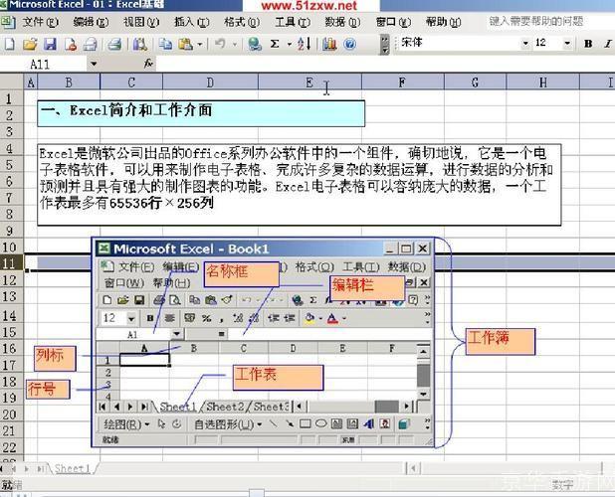Select the Arrow drawing tool in Book1 window

[x=290, y=423]
